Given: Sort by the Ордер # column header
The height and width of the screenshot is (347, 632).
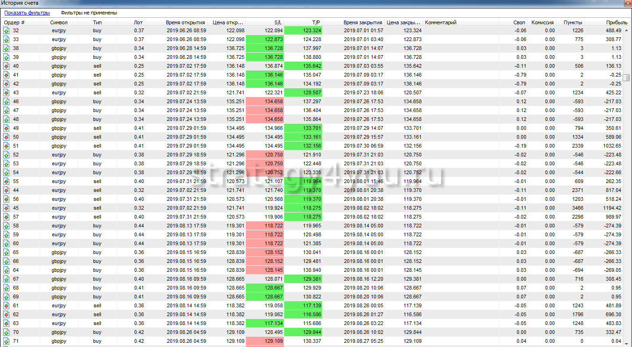Looking at the screenshot, I should click(x=14, y=22).
